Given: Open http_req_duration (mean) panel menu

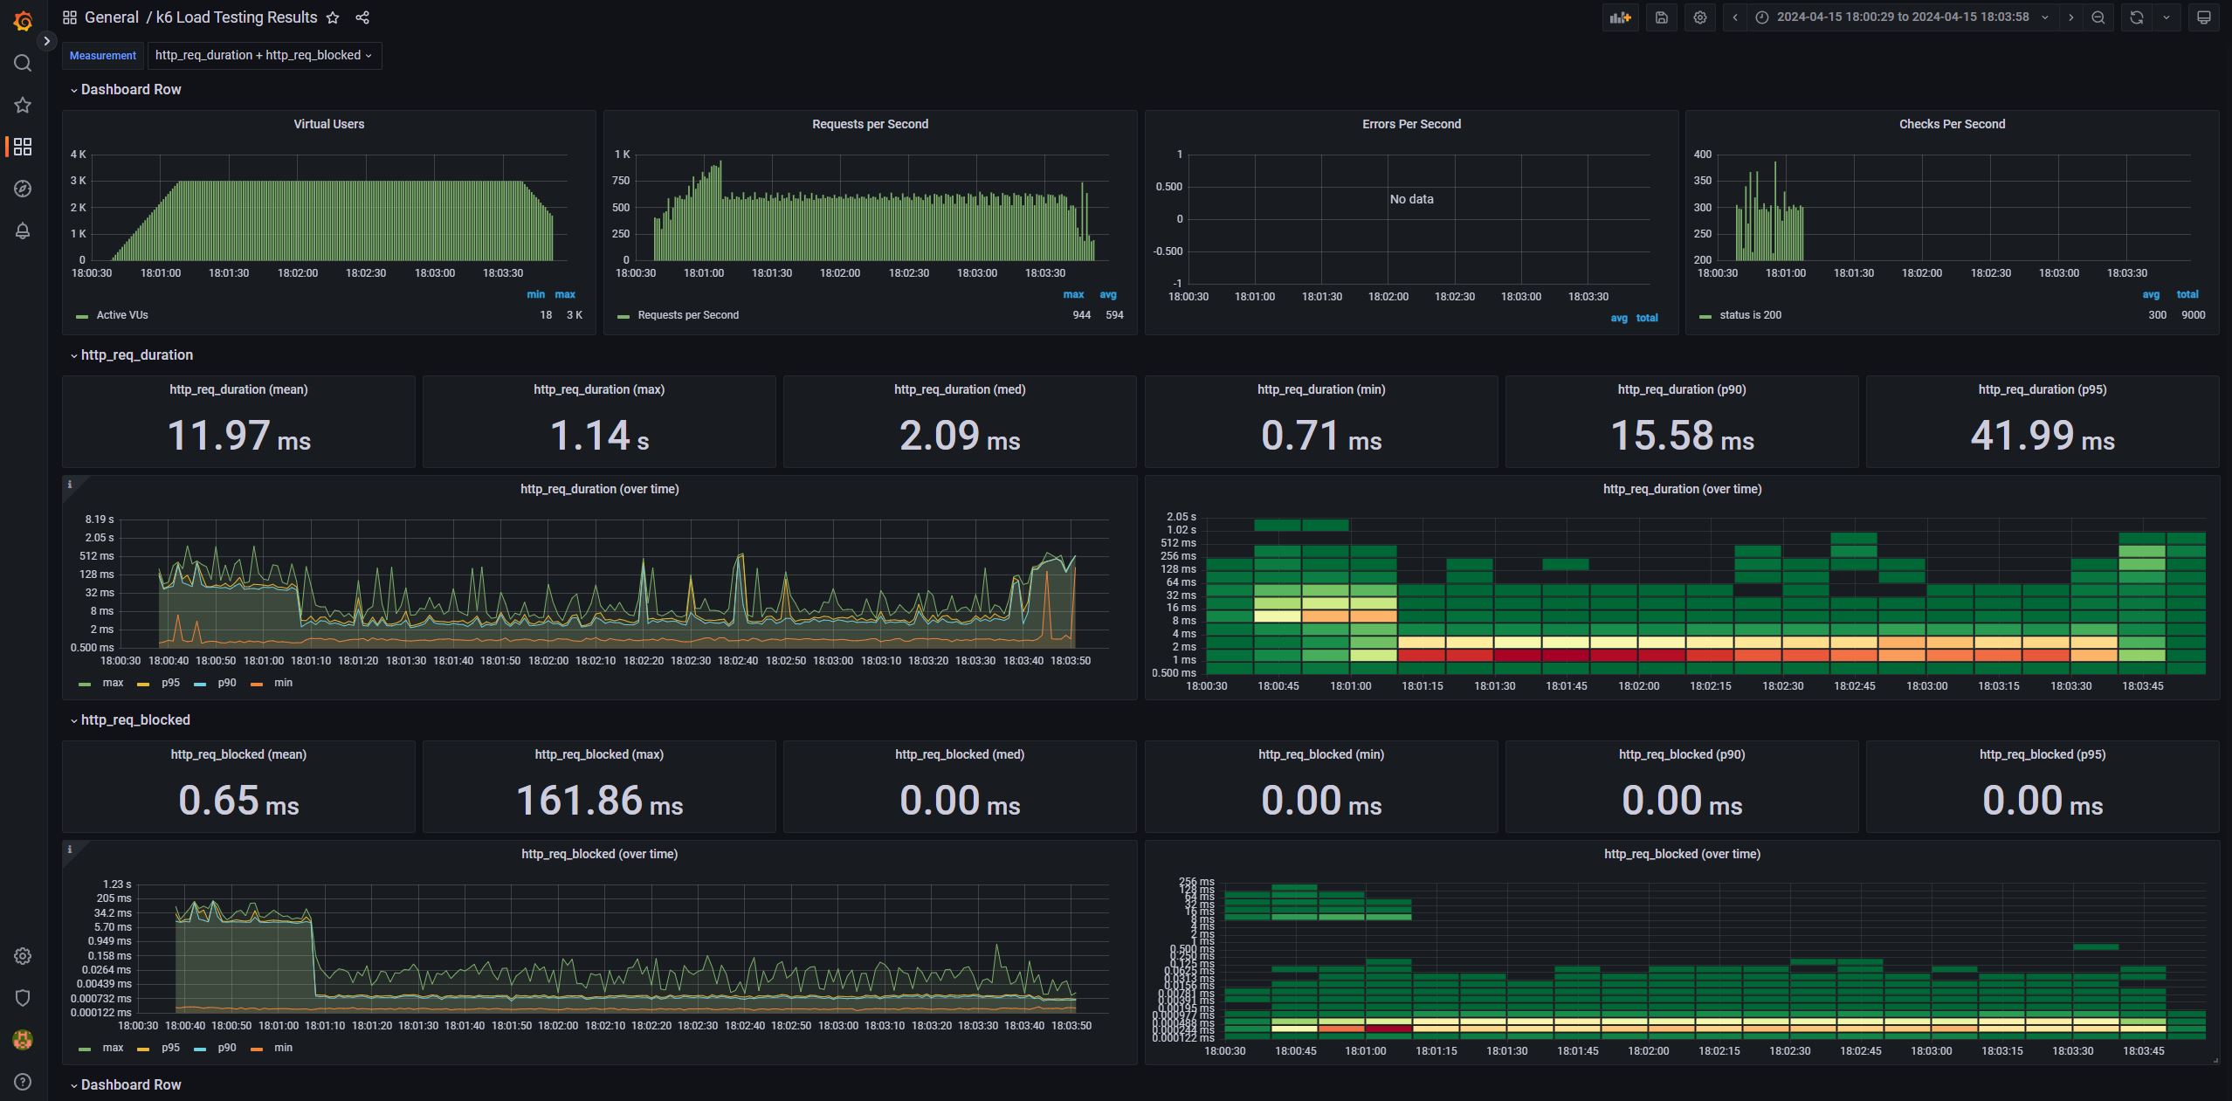Looking at the screenshot, I should coord(238,389).
